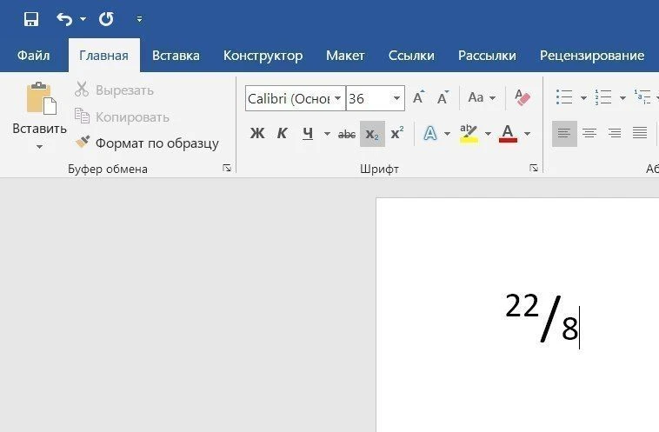
Task: Save the document with the floppy disk icon
Action: pos(31,19)
